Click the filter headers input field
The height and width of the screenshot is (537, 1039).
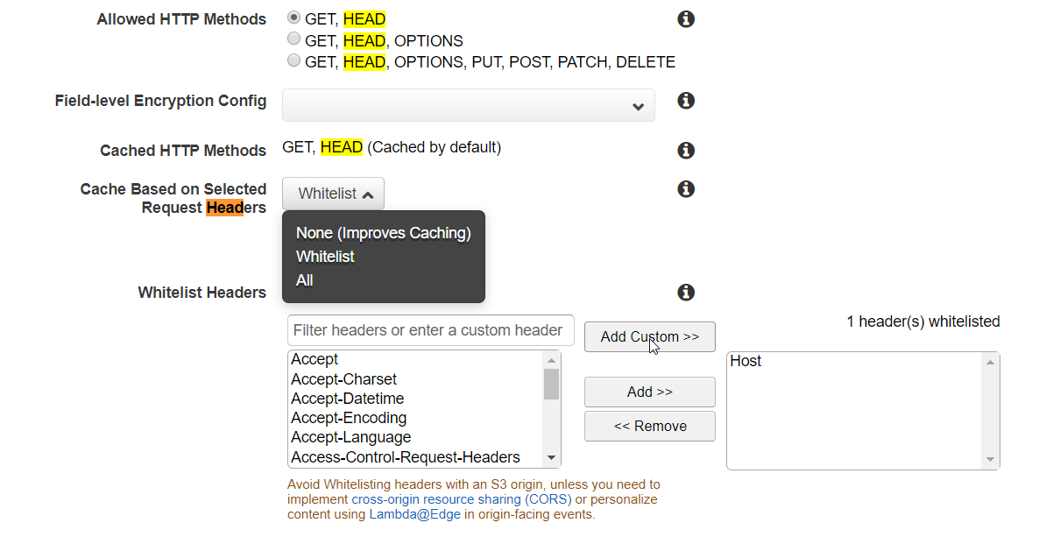pyautogui.click(x=430, y=329)
